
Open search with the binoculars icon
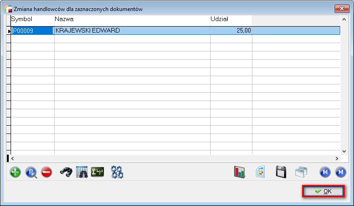[66, 173]
